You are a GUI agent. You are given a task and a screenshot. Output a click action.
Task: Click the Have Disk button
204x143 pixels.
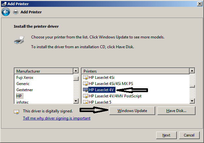[x=176, y=111]
